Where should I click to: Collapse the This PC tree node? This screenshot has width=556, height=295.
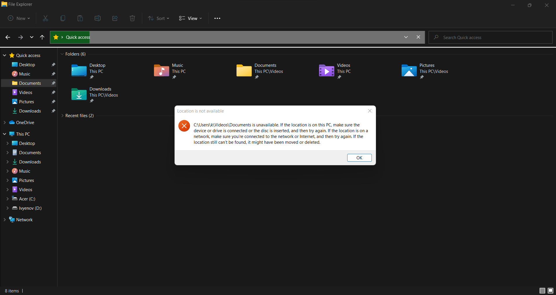[5, 134]
